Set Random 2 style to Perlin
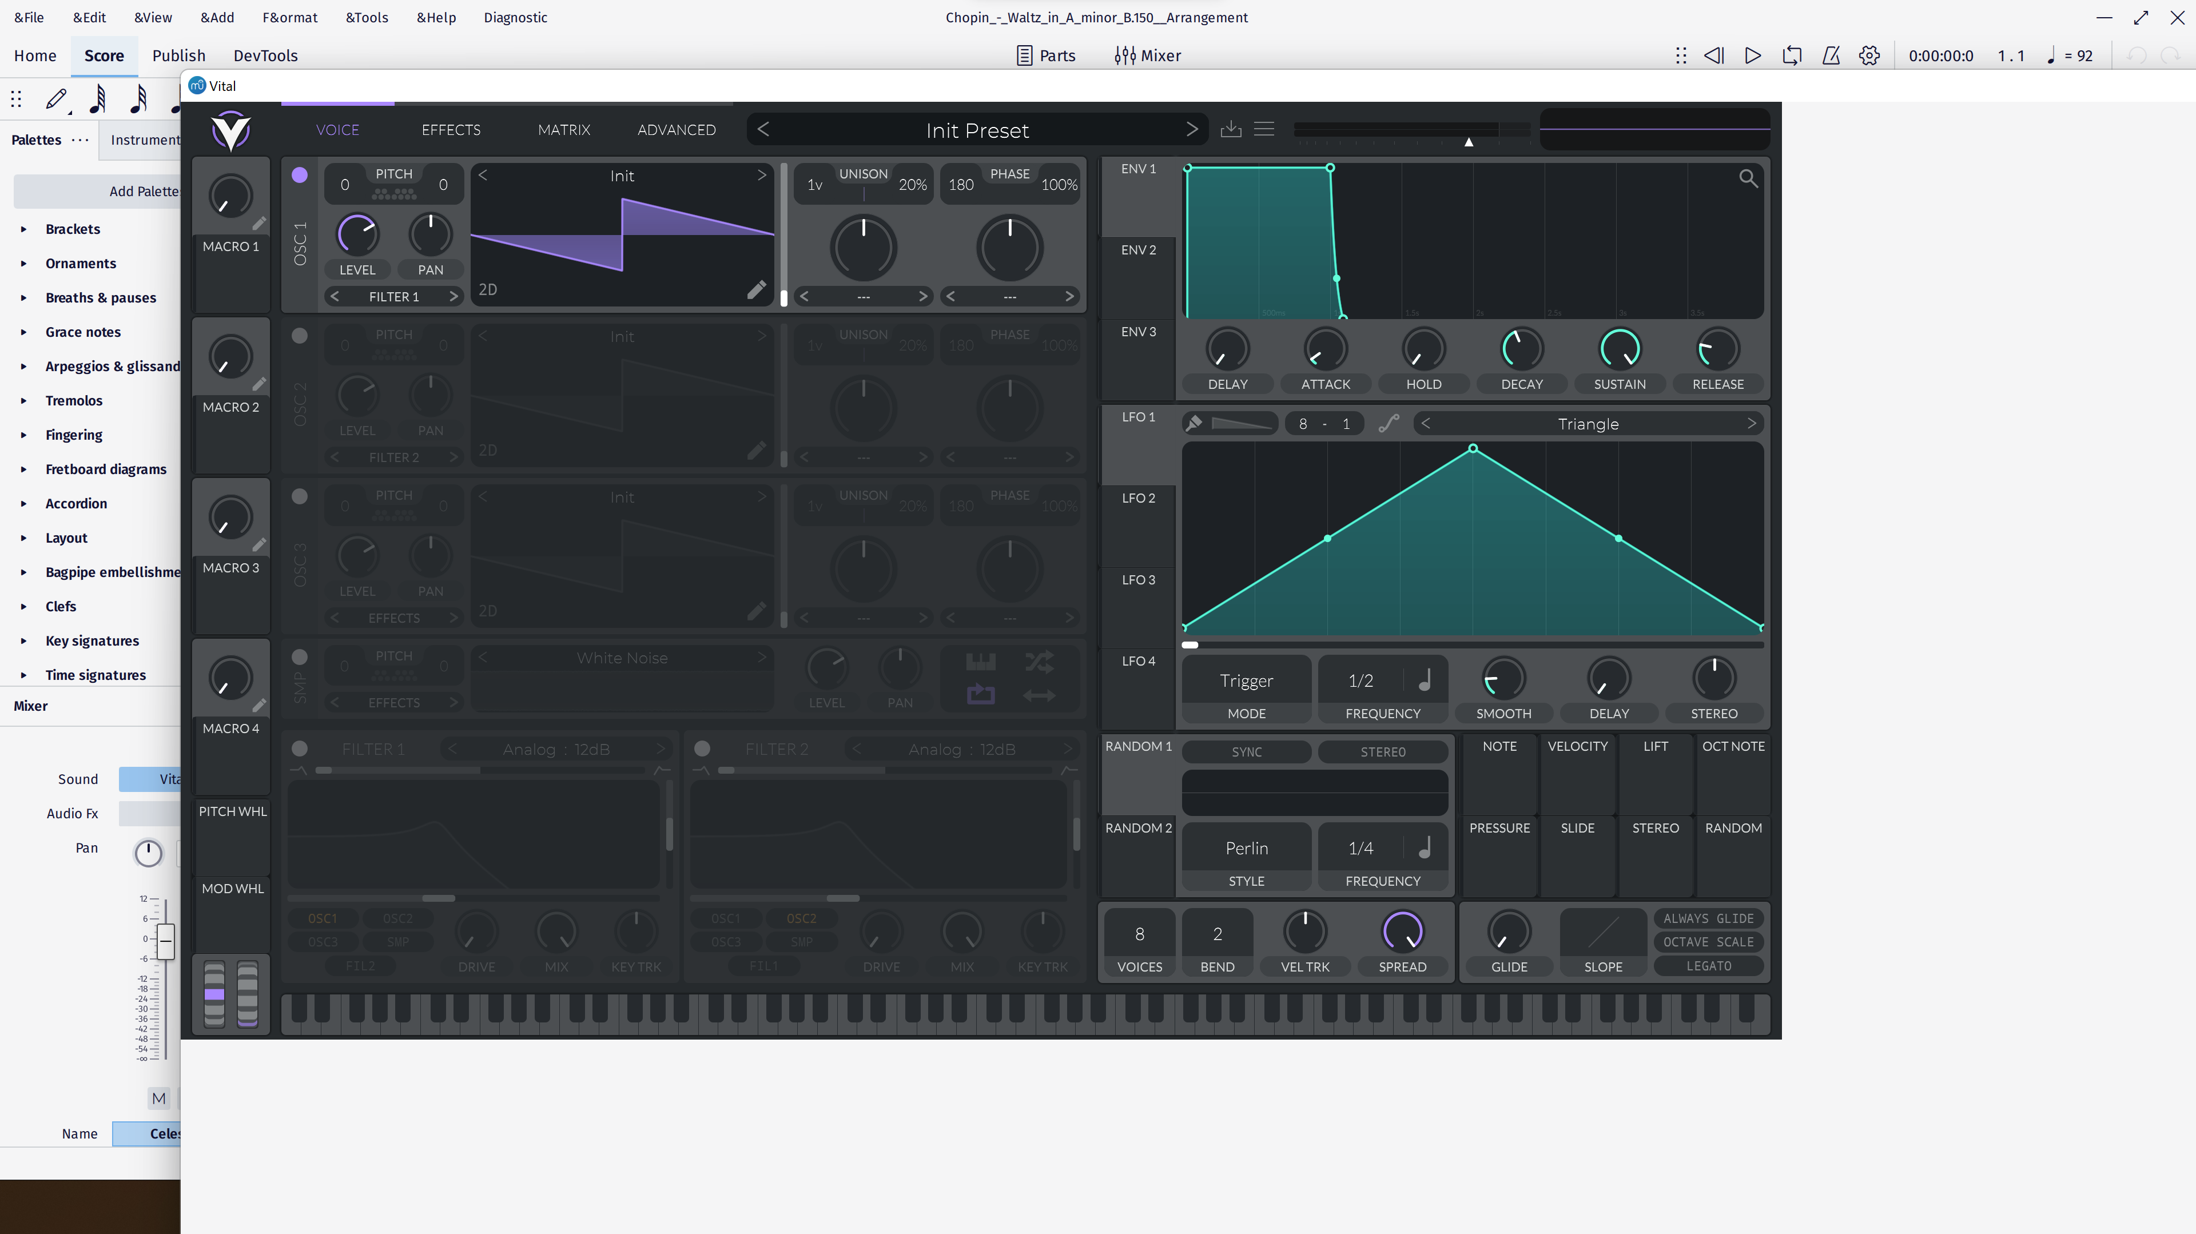The width and height of the screenshot is (2196, 1234). click(1246, 848)
